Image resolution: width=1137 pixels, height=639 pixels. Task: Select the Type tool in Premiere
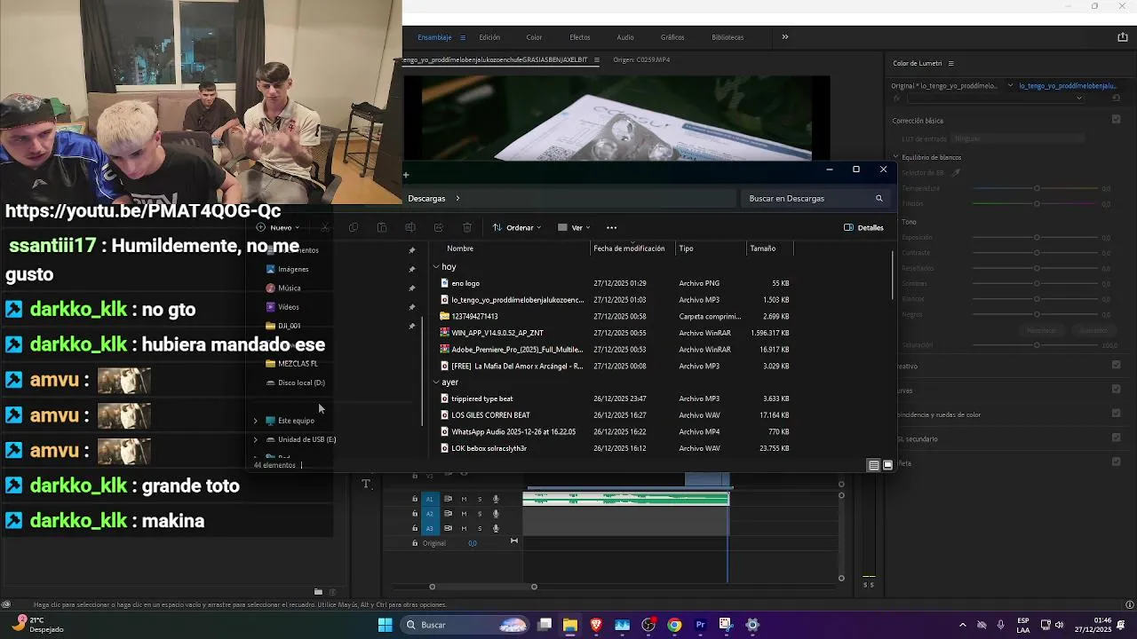[x=366, y=485]
